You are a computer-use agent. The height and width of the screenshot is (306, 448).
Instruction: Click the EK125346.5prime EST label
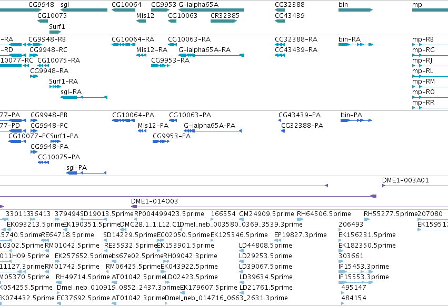(x=240, y=235)
